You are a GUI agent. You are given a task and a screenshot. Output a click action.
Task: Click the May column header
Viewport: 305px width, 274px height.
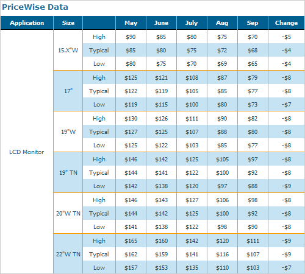pyautogui.click(x=131, y=23)
